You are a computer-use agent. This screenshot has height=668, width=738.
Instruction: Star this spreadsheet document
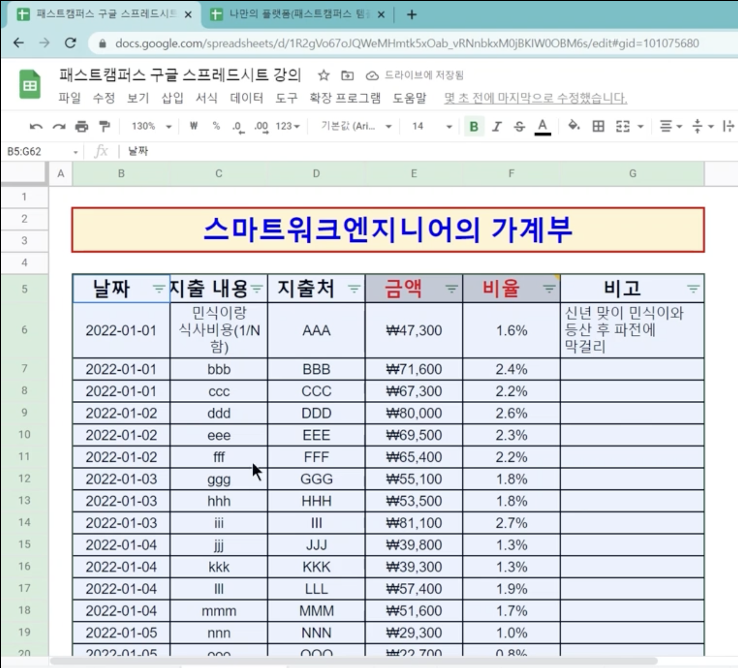pyautogui.click(x=324, y=75)
